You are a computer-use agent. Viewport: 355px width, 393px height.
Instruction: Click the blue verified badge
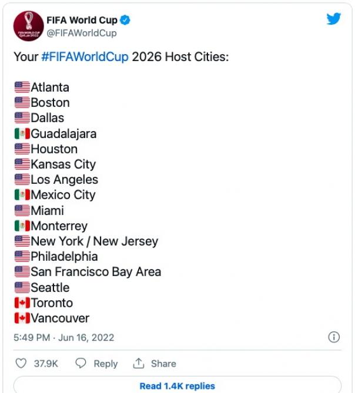[x=125, y=21]
